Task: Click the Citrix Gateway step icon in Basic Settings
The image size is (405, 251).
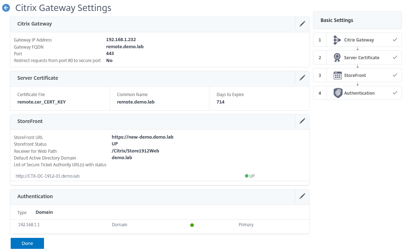Action: coord(337,40)
